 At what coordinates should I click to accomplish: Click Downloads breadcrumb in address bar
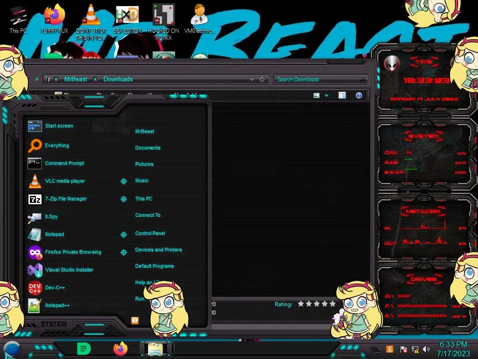(x=118, y=79)
